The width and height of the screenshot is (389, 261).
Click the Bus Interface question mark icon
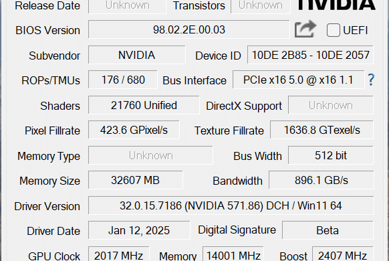371,80
